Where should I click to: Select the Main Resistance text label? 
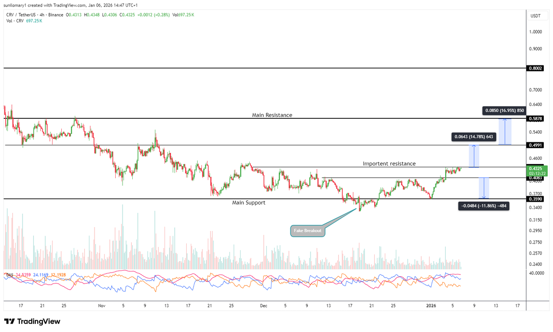(x=272, y=115)
